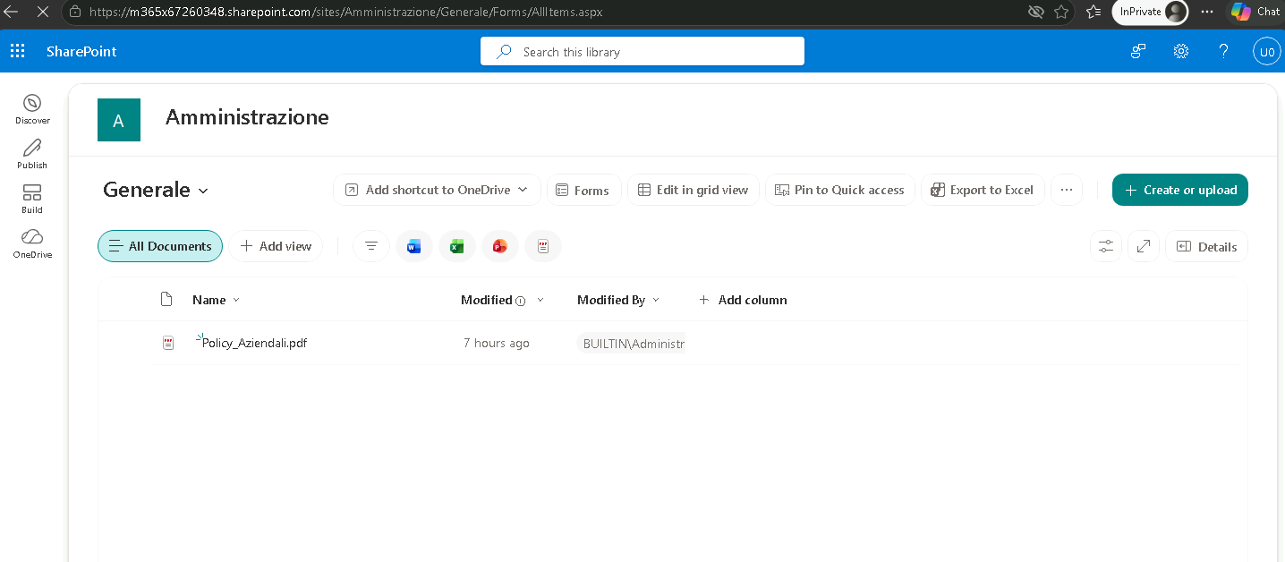Viewport: 1285px width, 562px height.
Task: Pin the library to Quick access
Action: [839, 190]
